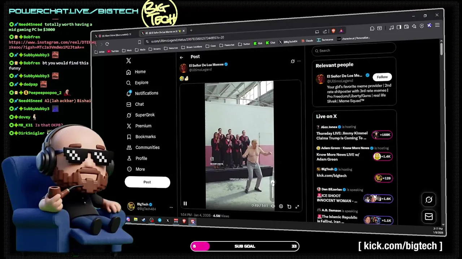Click the back arrow beside Post heading
This screenshot has height=259, width=462.
click(x=182, y=57)
